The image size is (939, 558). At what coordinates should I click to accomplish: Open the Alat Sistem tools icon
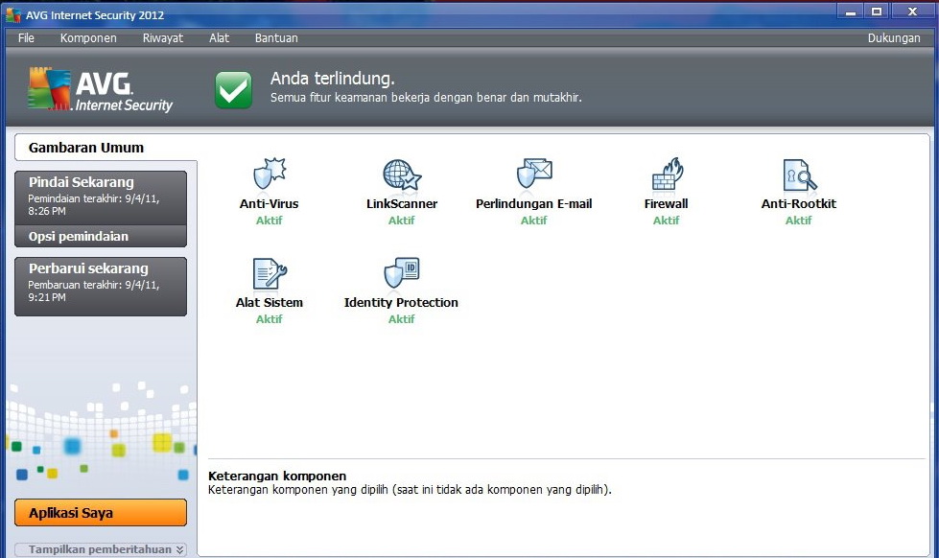[x=270, y=273]
